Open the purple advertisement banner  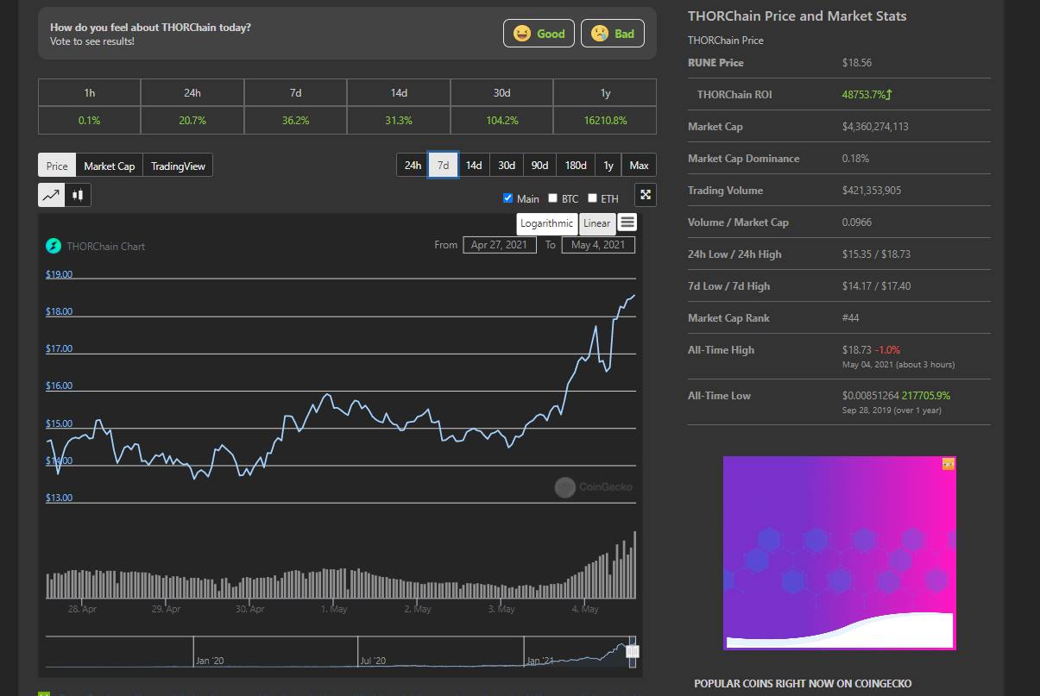839,553
